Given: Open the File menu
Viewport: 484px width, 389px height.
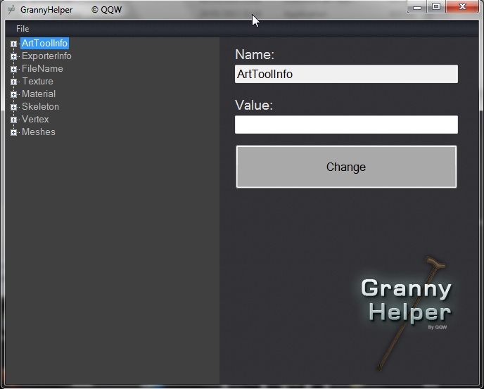Looking at the screenshot, I should click(23, 29).
